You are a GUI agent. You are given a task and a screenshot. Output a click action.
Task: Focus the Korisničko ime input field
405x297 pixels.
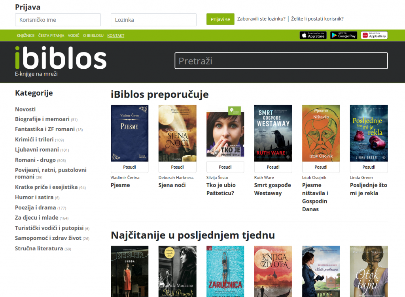pos(58,20)
